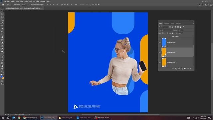
Task: Click the orange background color swatch
Action: point(3,78)
